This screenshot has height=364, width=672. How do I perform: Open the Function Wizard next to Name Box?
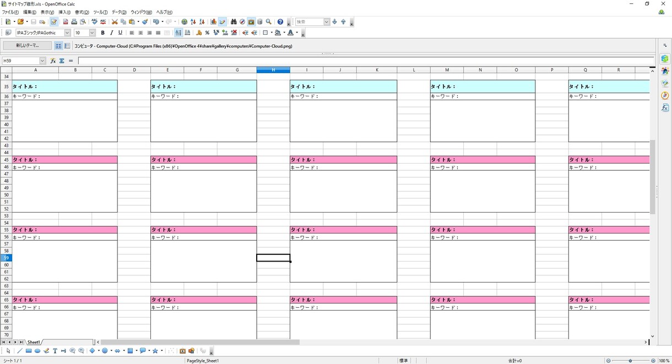click(x=53, y=61)
